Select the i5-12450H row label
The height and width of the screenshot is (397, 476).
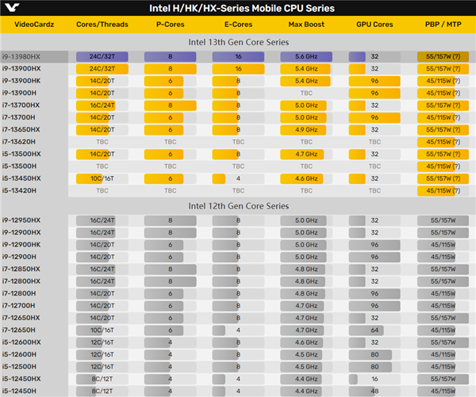(x=19, y=391)
